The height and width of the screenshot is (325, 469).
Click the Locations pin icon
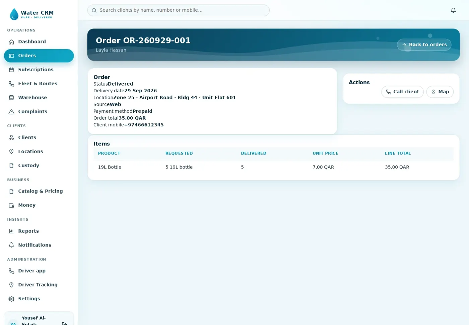pos(11,151)
